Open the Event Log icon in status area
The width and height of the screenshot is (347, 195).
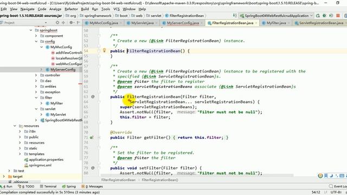[x=331, y=186]
